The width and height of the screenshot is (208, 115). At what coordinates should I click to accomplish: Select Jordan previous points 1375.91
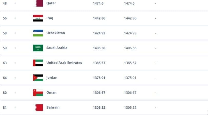[x=130, y=78]
